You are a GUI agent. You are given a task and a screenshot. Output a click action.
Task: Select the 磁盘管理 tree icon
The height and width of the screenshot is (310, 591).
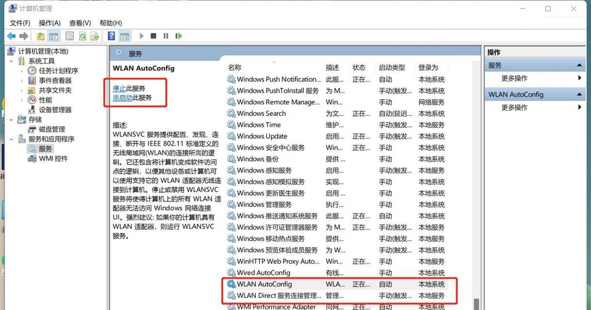[x=32, y=129]
